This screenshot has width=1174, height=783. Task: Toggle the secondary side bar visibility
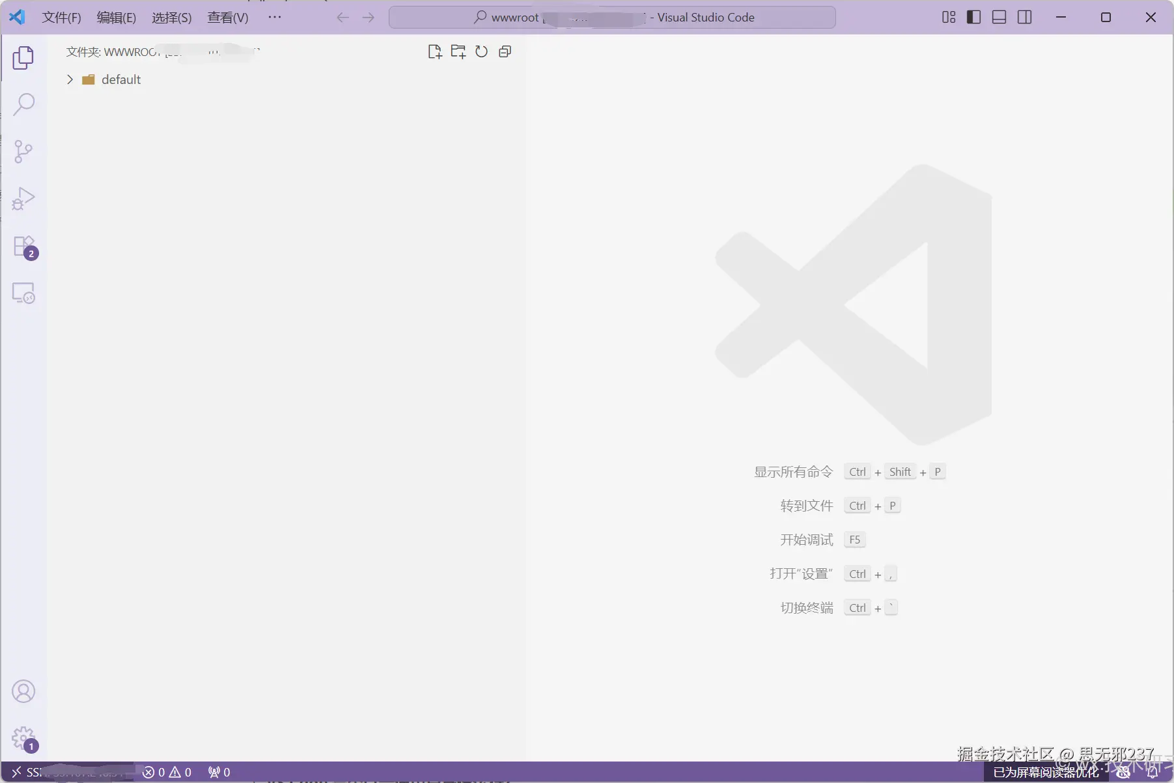1025,18
